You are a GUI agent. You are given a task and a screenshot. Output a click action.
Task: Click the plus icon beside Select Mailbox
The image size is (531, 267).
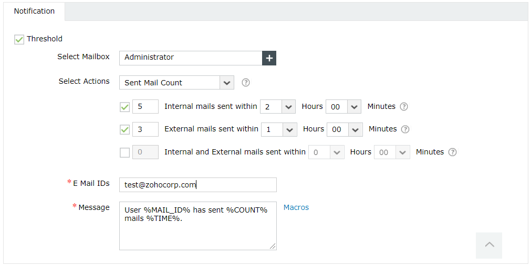tap(269, 58)
